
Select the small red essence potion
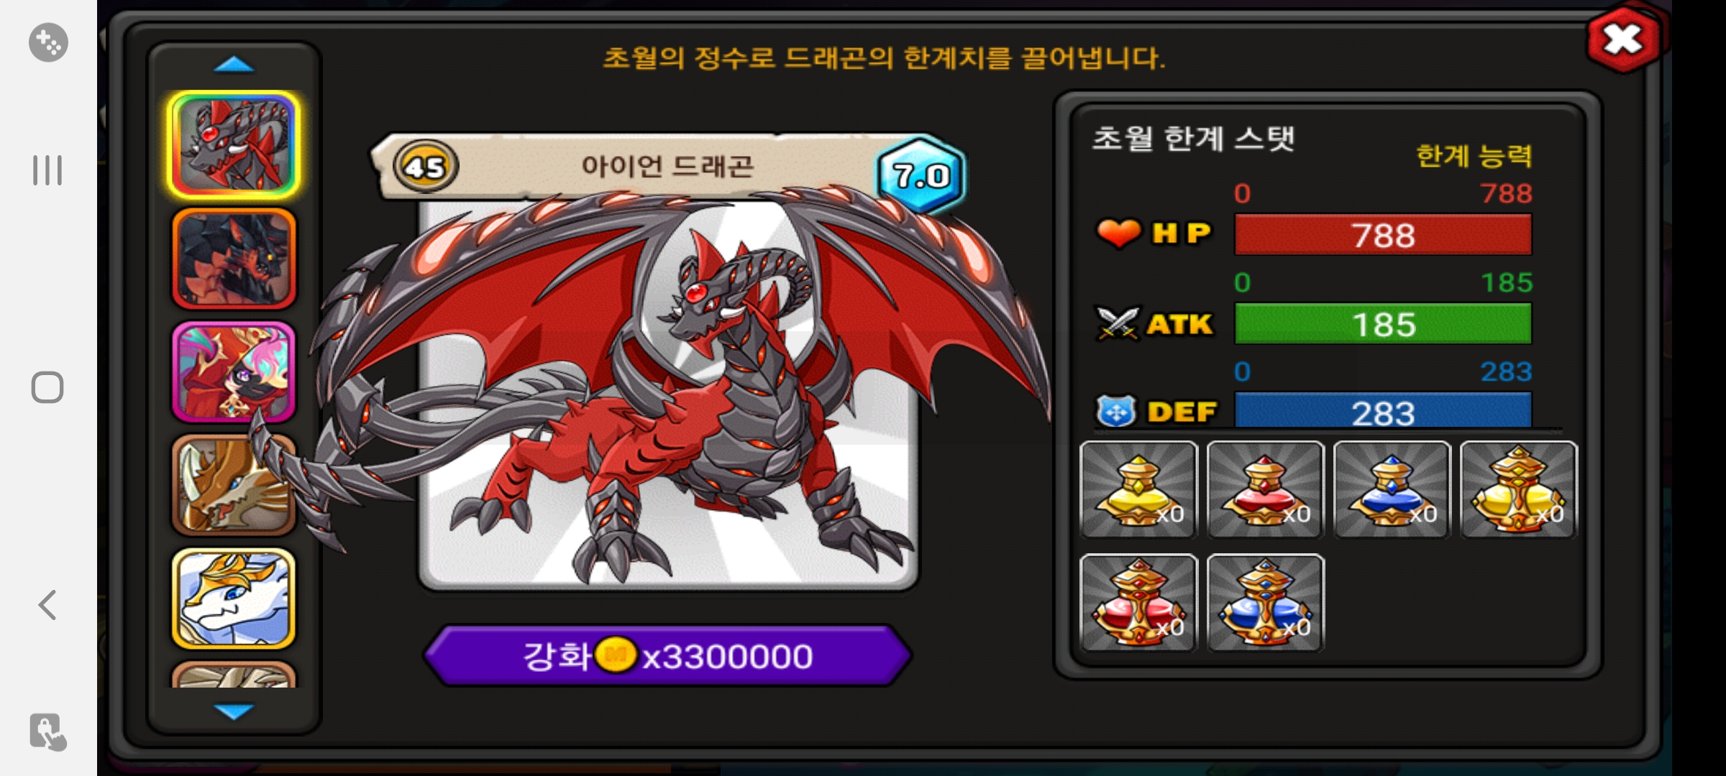pyautogui.click(x=1266, y=489)
